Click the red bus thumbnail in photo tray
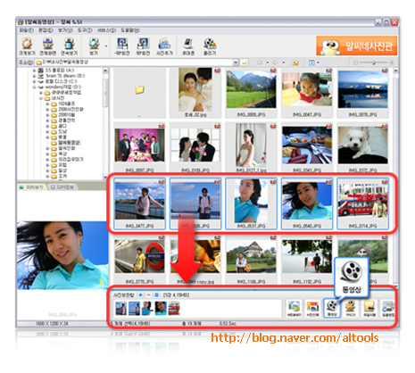415x373 pixels. point(174,309)
